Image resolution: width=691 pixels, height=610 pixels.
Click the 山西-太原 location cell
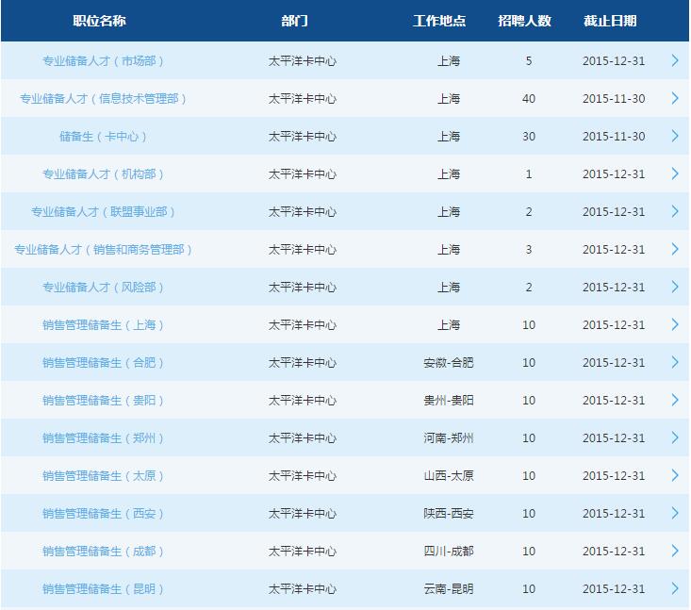pos(449,476)
